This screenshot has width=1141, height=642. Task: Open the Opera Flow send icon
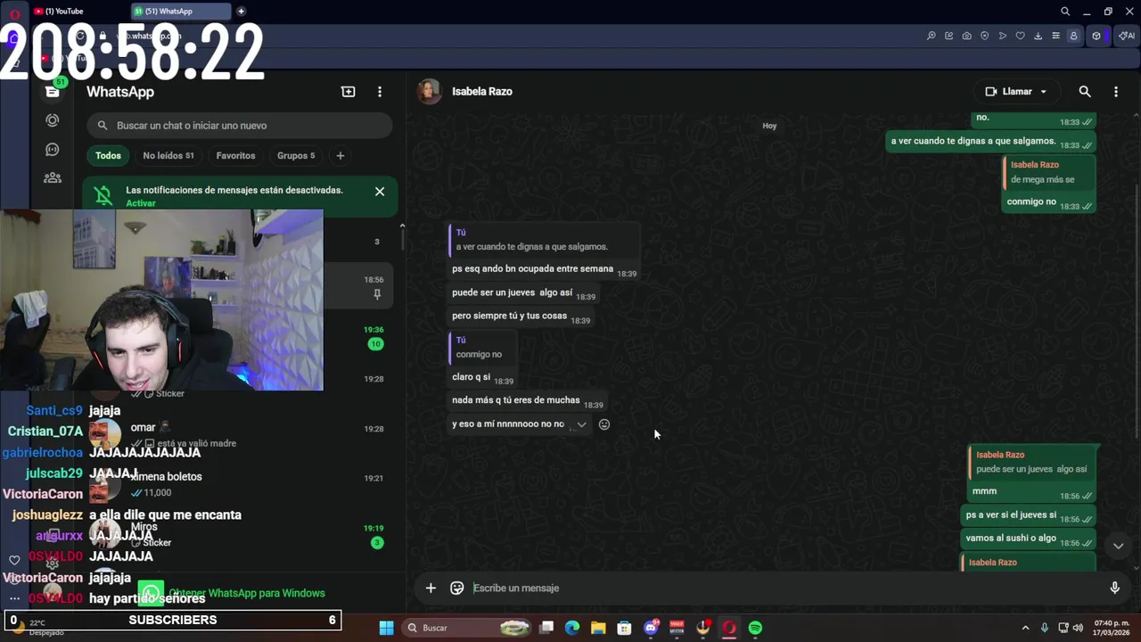1003,36
